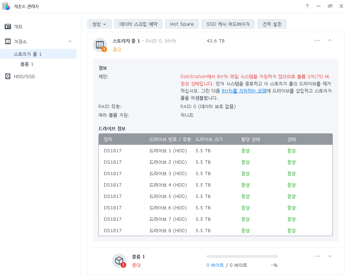This screenshot has height=276, width=346.
Task: Select 스토리지 풀 1 in the sidebar
Action: [39, 54]
